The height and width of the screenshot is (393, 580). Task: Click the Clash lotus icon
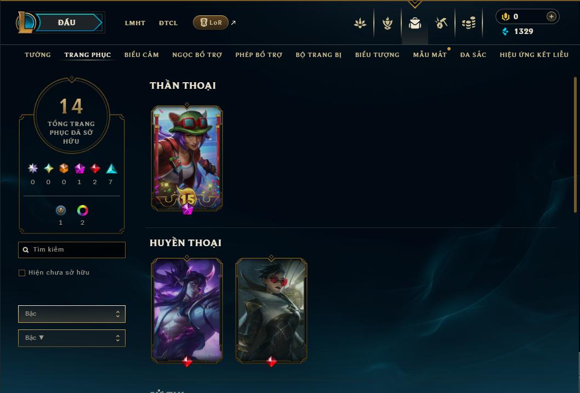click(360, 23)
